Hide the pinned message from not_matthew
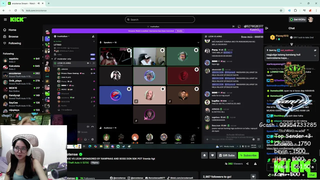Screen dimensions: 320x180 click(x=315, y=50)
